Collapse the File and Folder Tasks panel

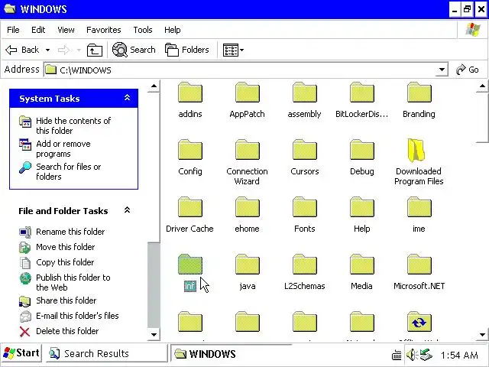(128, 210)
